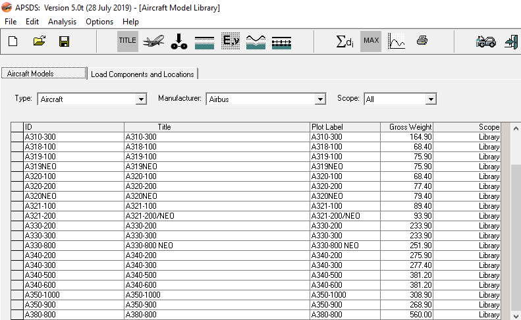521x320 pixels.
Task: Select Title cell A350-900
Action: 217,305
